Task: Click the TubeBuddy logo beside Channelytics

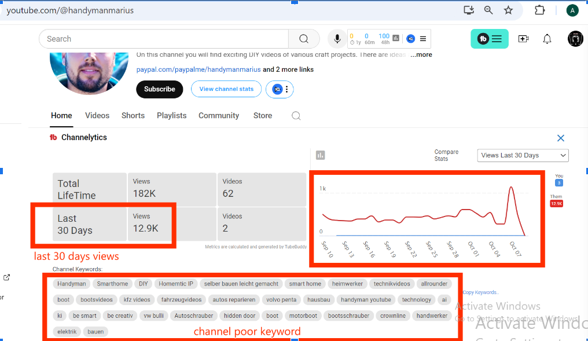Action: [53, 137]
